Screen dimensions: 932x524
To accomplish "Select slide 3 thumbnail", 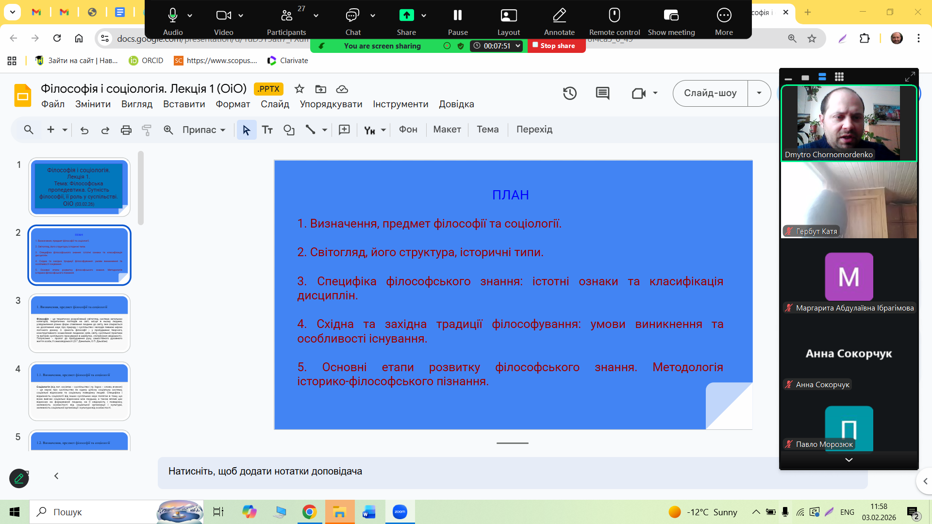I will click(80, 323).
